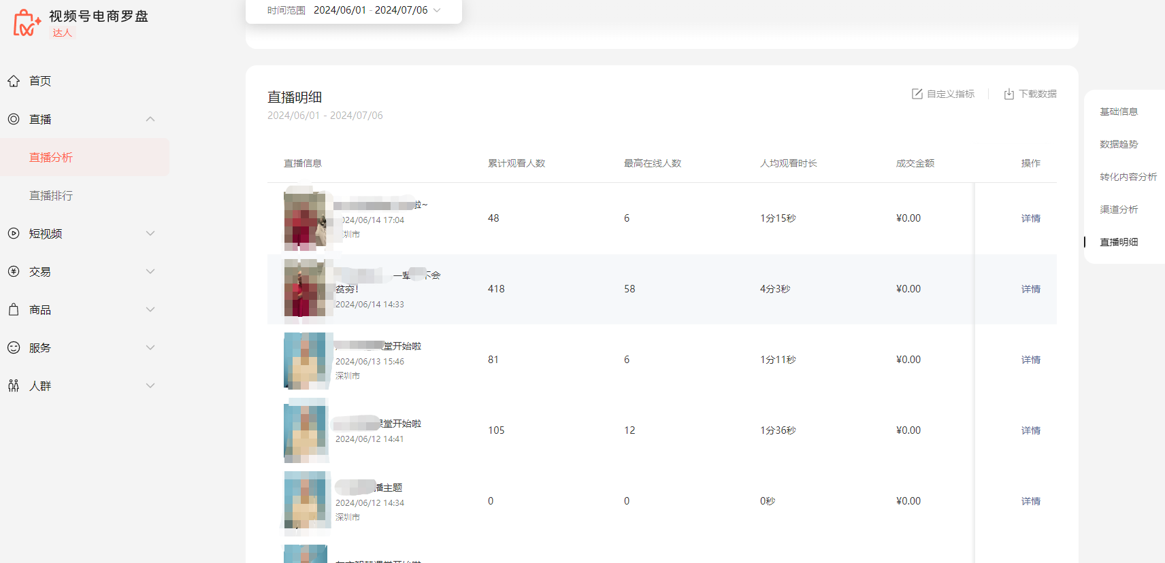This screenshot has width=1165, height=563.
Task: Click the 服务 smiley icon
Action: click(14, 347)
